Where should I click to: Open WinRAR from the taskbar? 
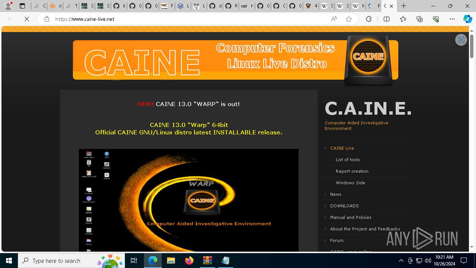[207, 261]
